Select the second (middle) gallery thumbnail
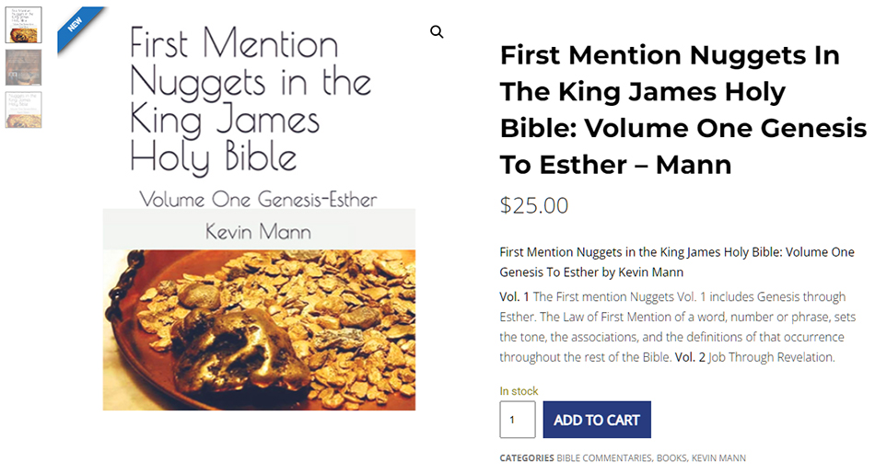The height and width of the screenshot is (474, 875). 24,67
